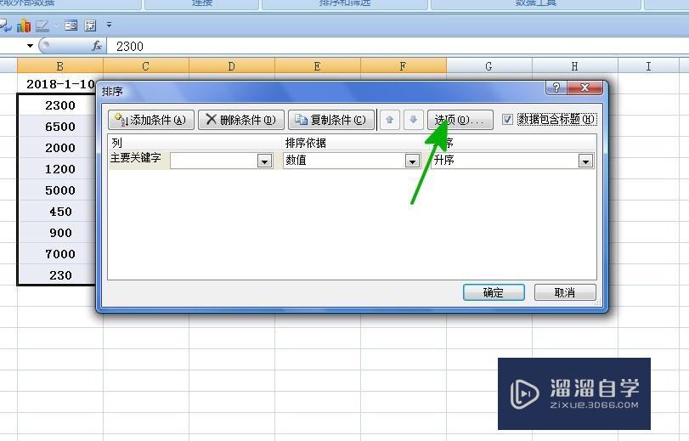Select column F header
This screenshot has height=441, width=689.
click(x=404, y=66)
